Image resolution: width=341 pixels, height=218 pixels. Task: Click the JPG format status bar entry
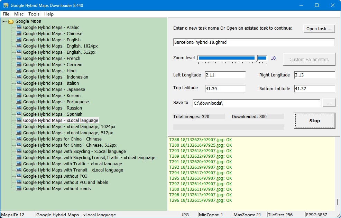pos(189,215)
